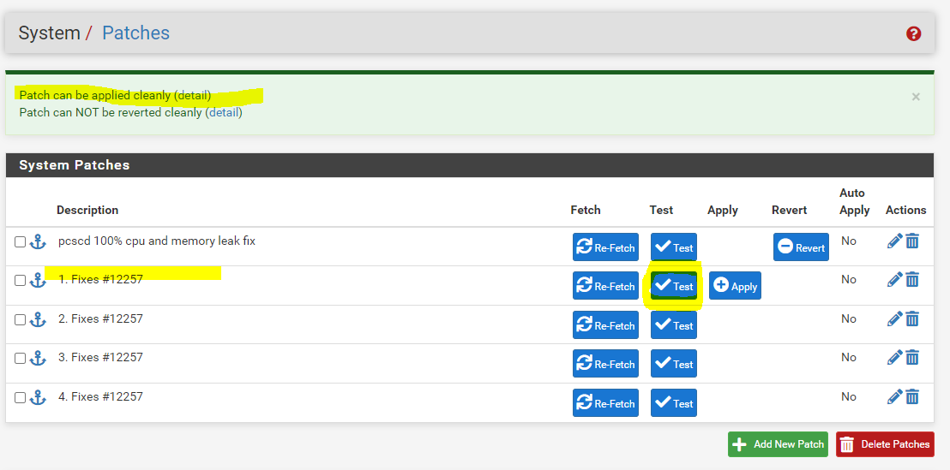This screenshot has height=470, width=950.
Task: Select checkbox for 1. Fixes #12257
Action: click(21, 281)
